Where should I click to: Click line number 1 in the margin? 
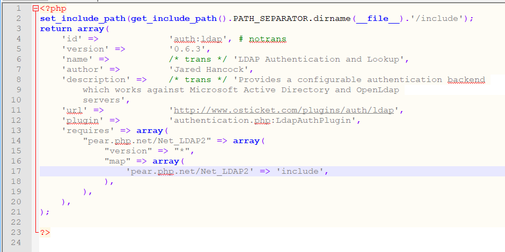(18, 9)
